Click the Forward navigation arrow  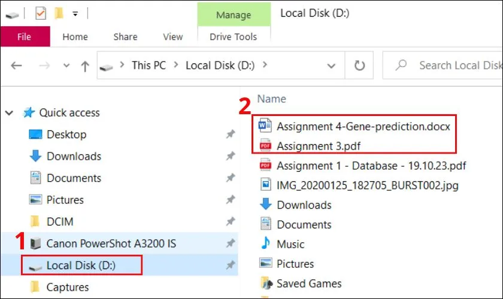pos(43,66)
